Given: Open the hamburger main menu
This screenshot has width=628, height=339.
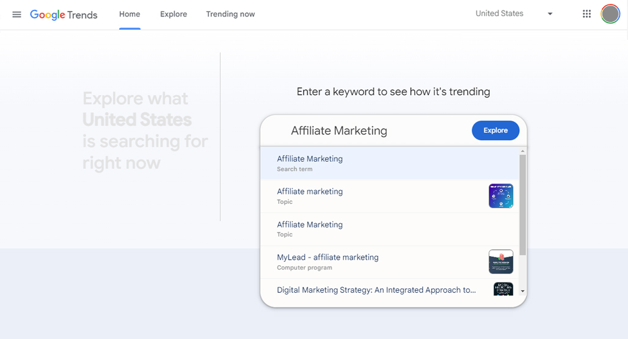Looking at the screenshot, I should [x=16, y=15].
